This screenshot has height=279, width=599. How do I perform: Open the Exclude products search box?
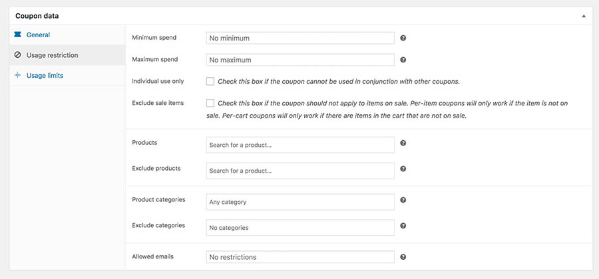300,171
